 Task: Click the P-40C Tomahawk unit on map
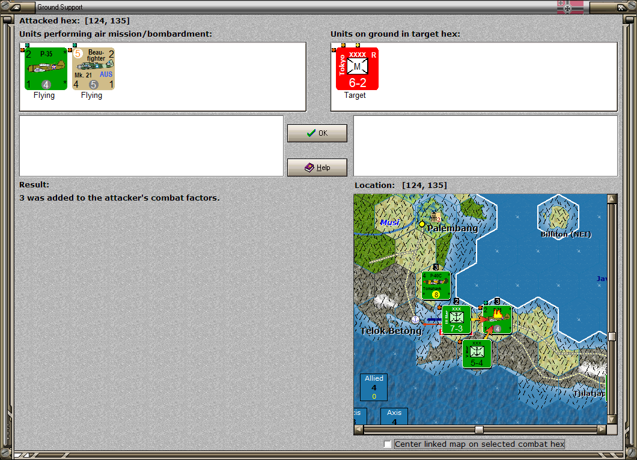436,285
